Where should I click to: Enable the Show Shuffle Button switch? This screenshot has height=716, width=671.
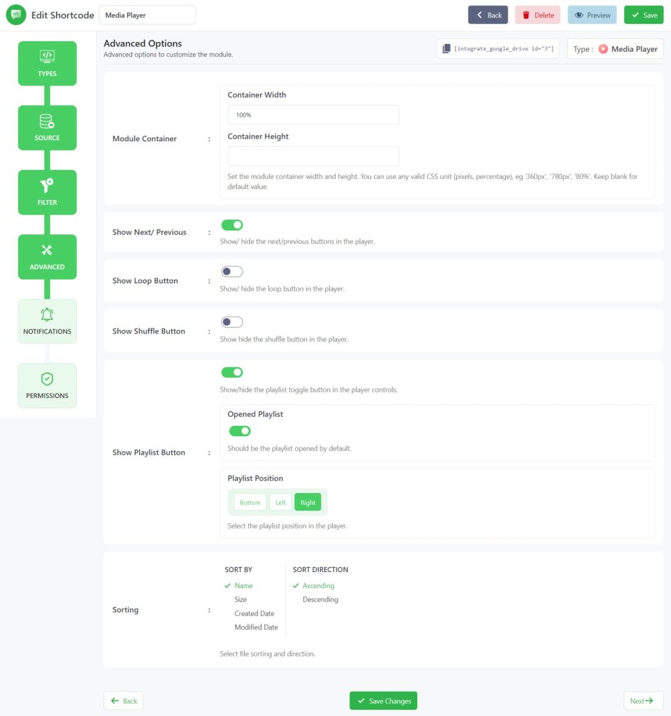[x=232, y=322]
